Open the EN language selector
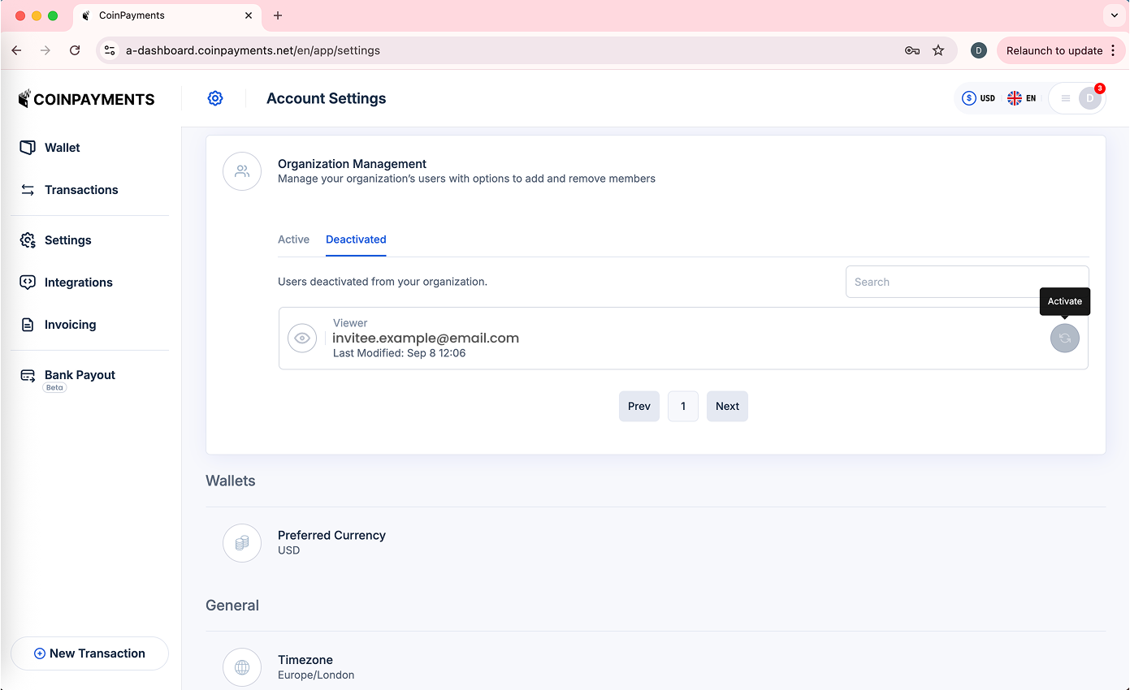Screen dimensions: 1130x690 click(x=1022, y=98)
